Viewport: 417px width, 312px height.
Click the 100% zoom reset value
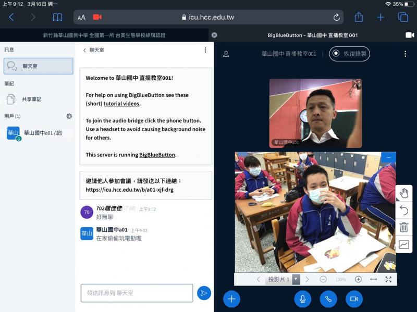click(341, 280)
